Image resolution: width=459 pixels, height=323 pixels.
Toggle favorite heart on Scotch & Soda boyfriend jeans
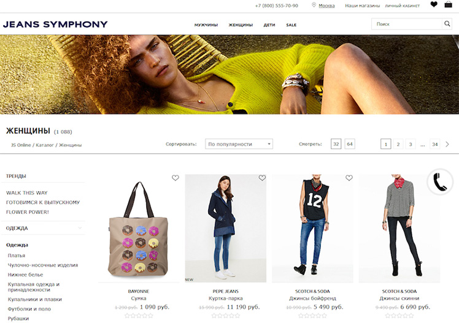tap(349, 178)
